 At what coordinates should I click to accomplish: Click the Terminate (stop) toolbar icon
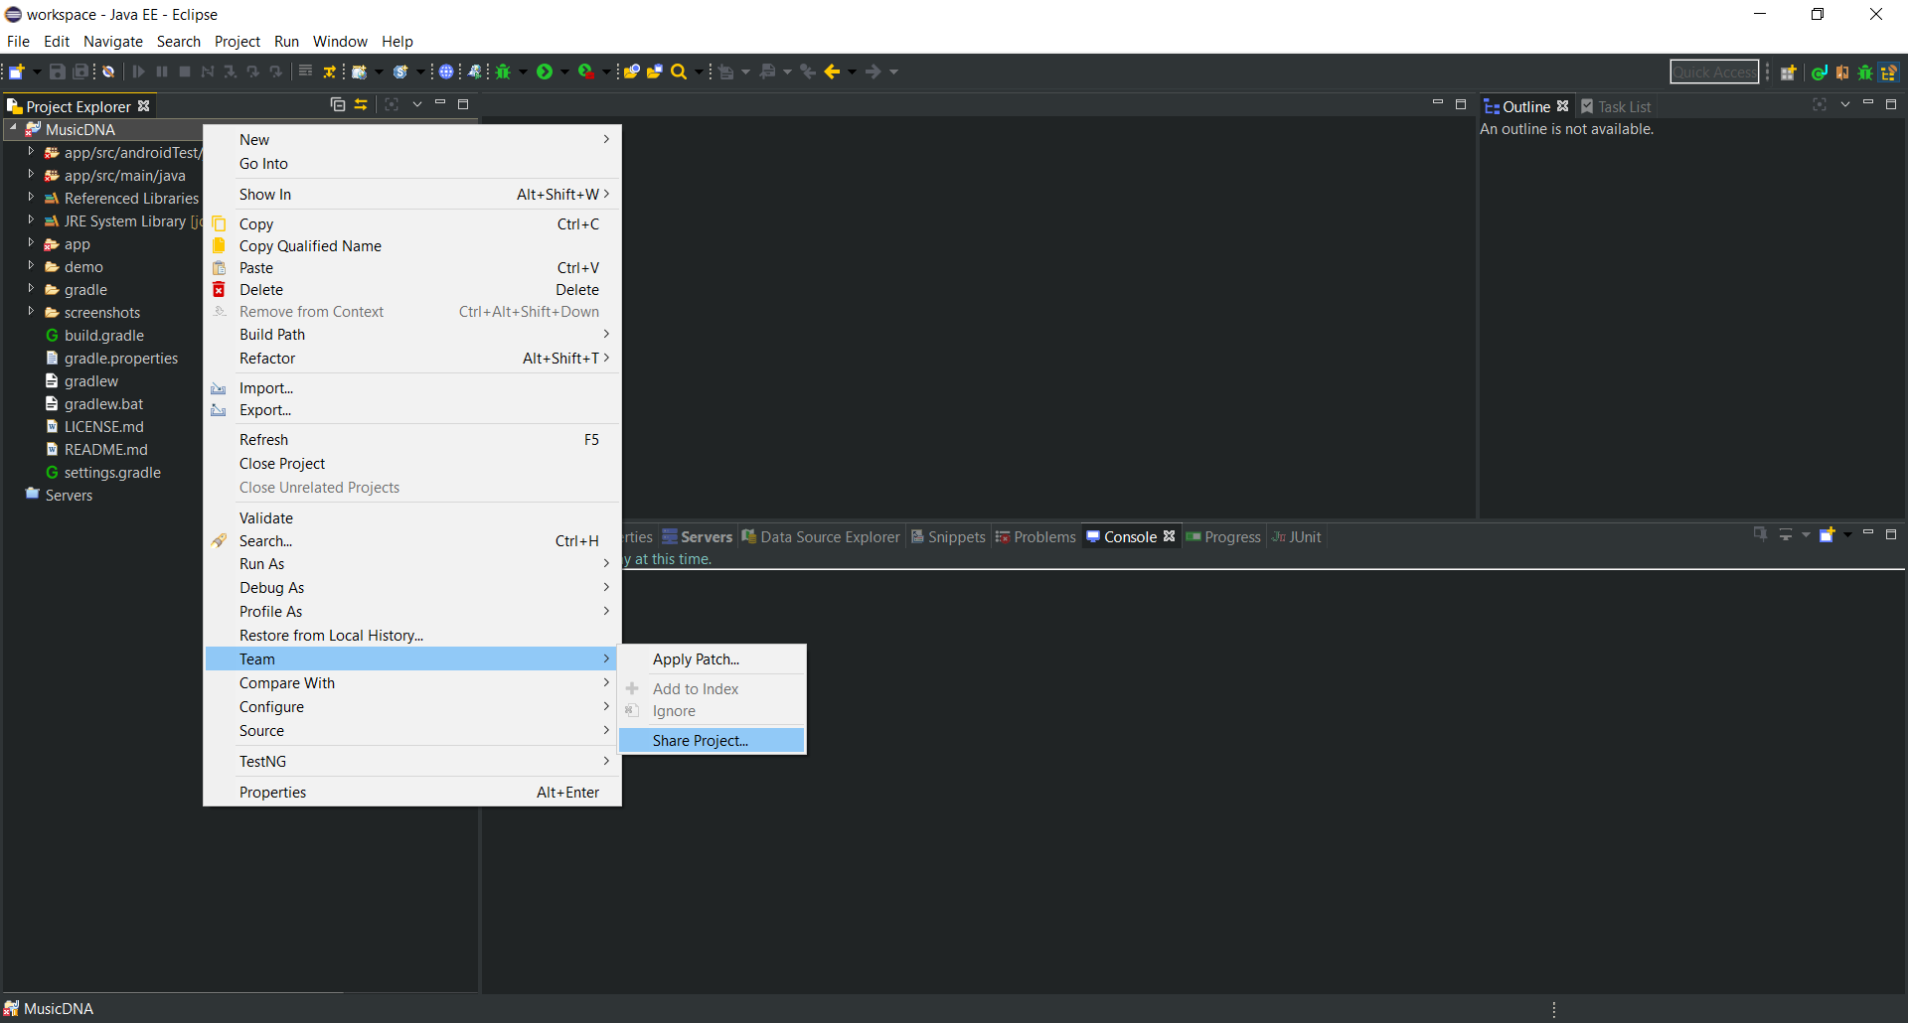click(x=185, y=72)
